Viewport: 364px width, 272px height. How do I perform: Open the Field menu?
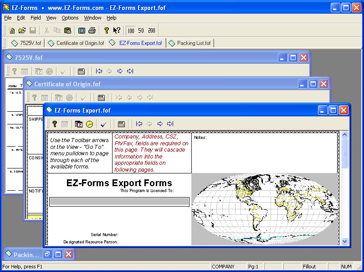[x=36, y=18]
